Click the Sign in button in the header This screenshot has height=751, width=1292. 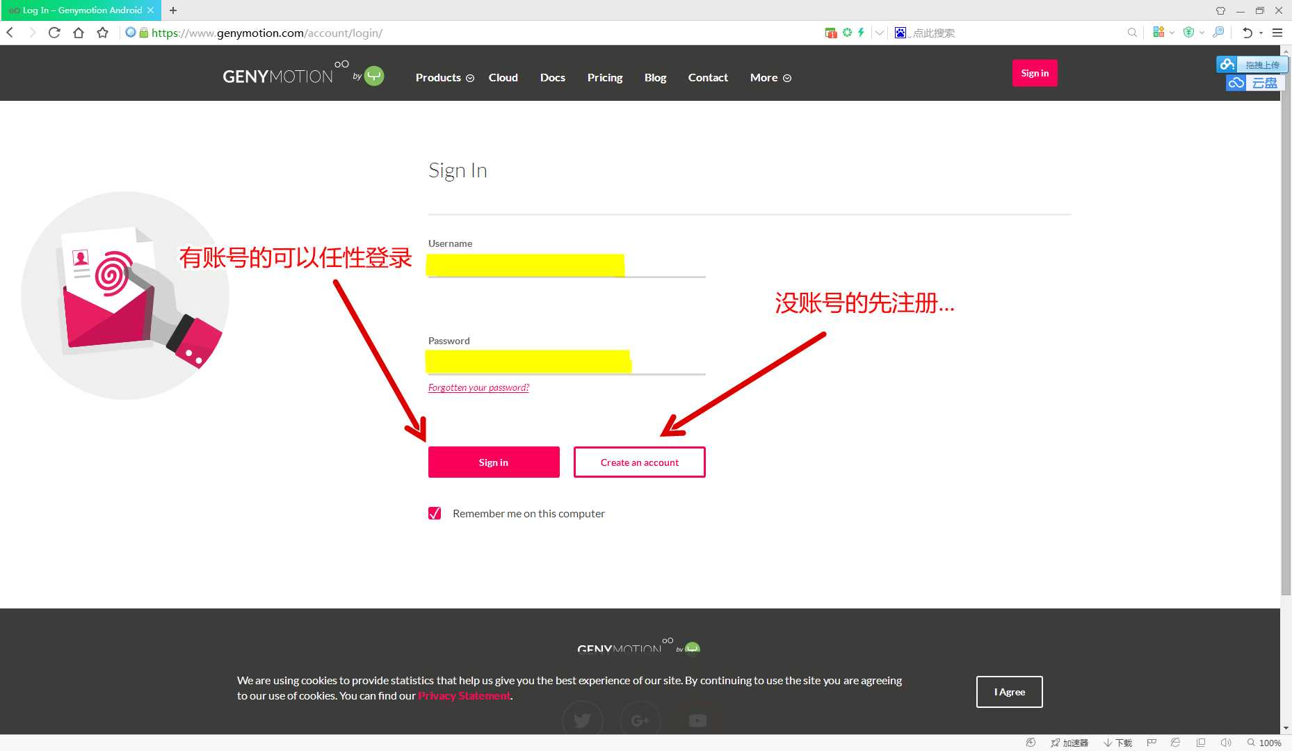coord(1035,73)
